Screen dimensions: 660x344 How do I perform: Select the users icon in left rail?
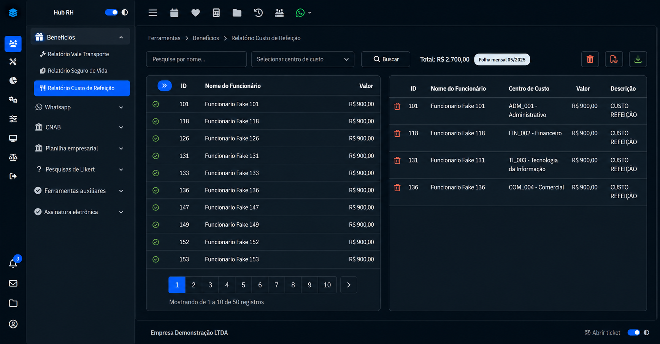point(13,44)
